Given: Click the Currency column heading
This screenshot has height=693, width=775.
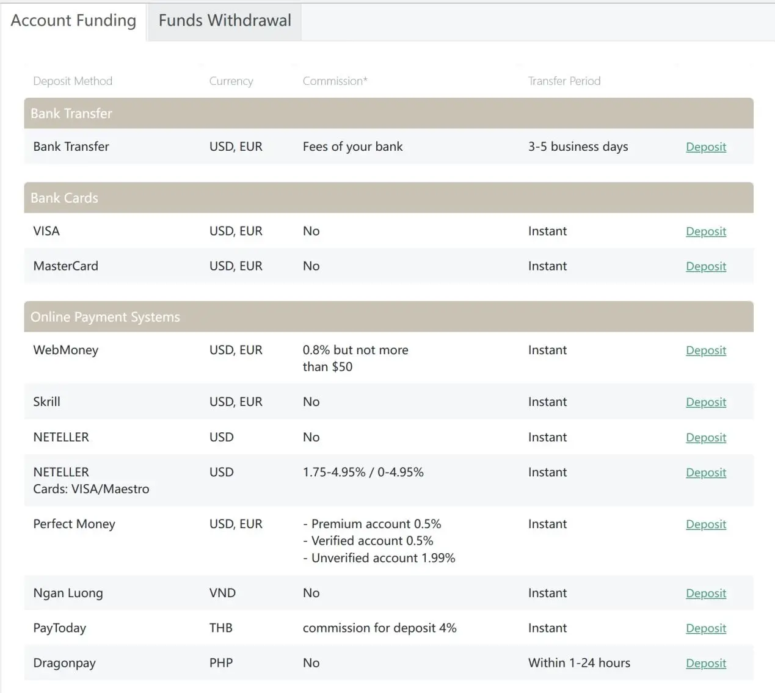Looking at the screenshot, I should pyautogui.click(x=231, y=81).
